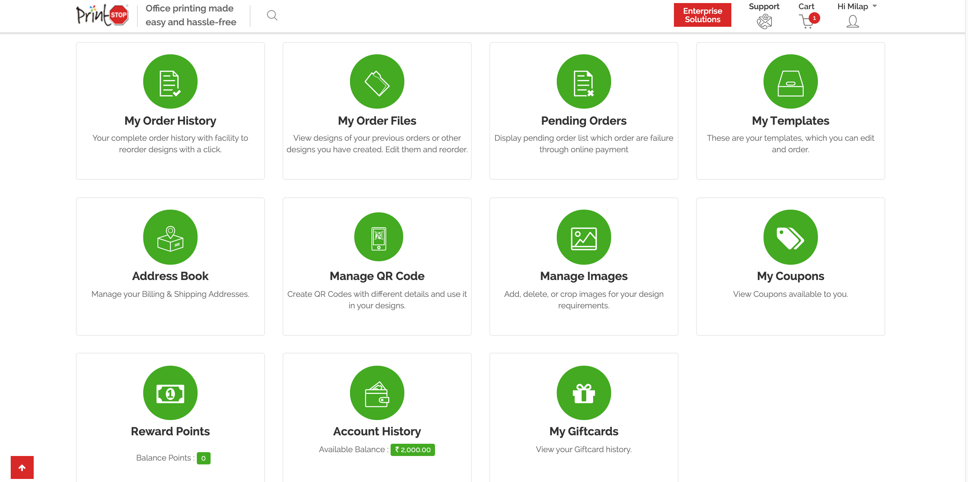Viewport: 968px width, 482px height.
Task: Expand the Hi Milap account dropdown
Action: (857, 7)
